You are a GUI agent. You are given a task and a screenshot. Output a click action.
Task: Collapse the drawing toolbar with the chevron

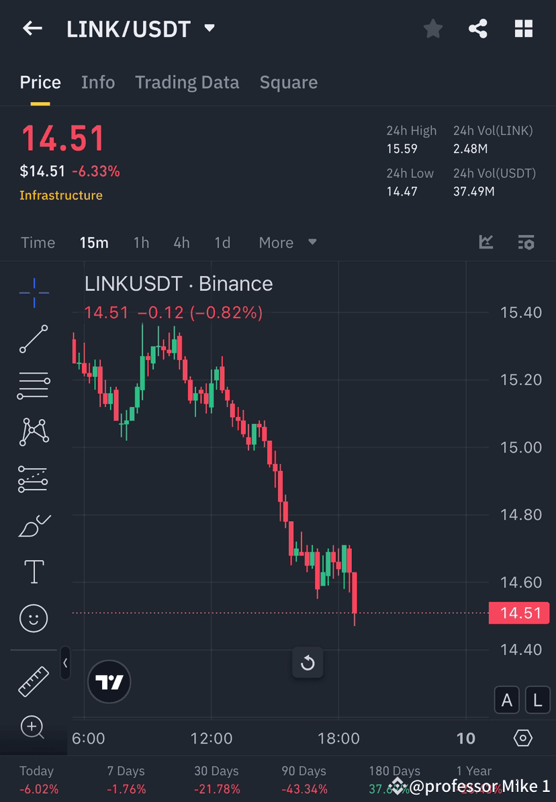[x=65, y=663]
